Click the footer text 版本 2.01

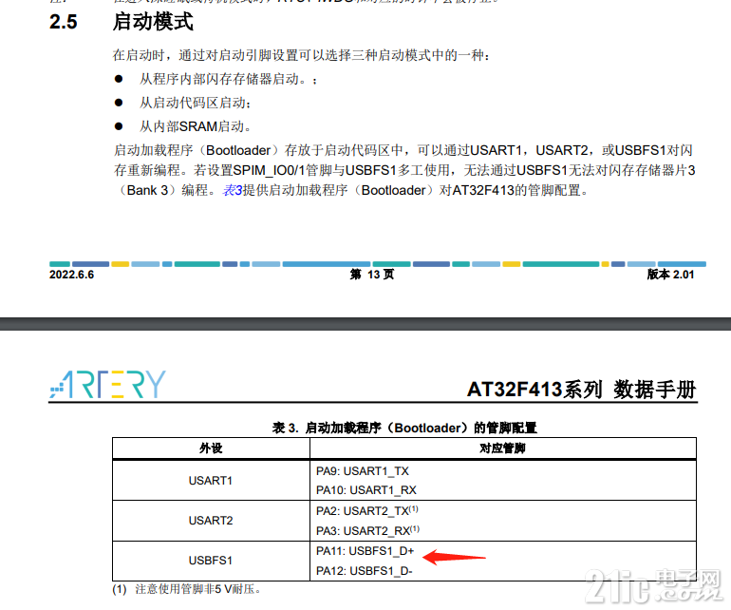click(x=670, y=275)
